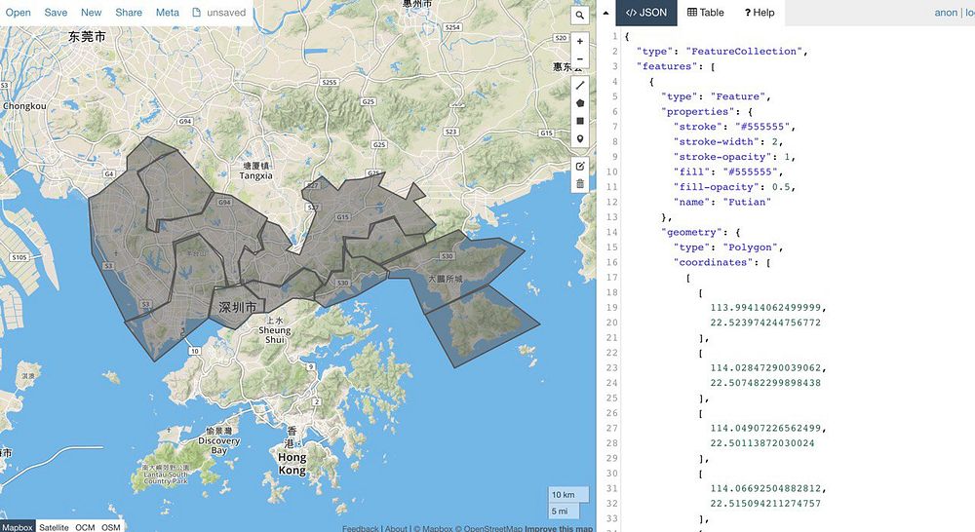Screen dimensions: 975x532
Task: Open the Help tab
Action: tap(760, 13)
